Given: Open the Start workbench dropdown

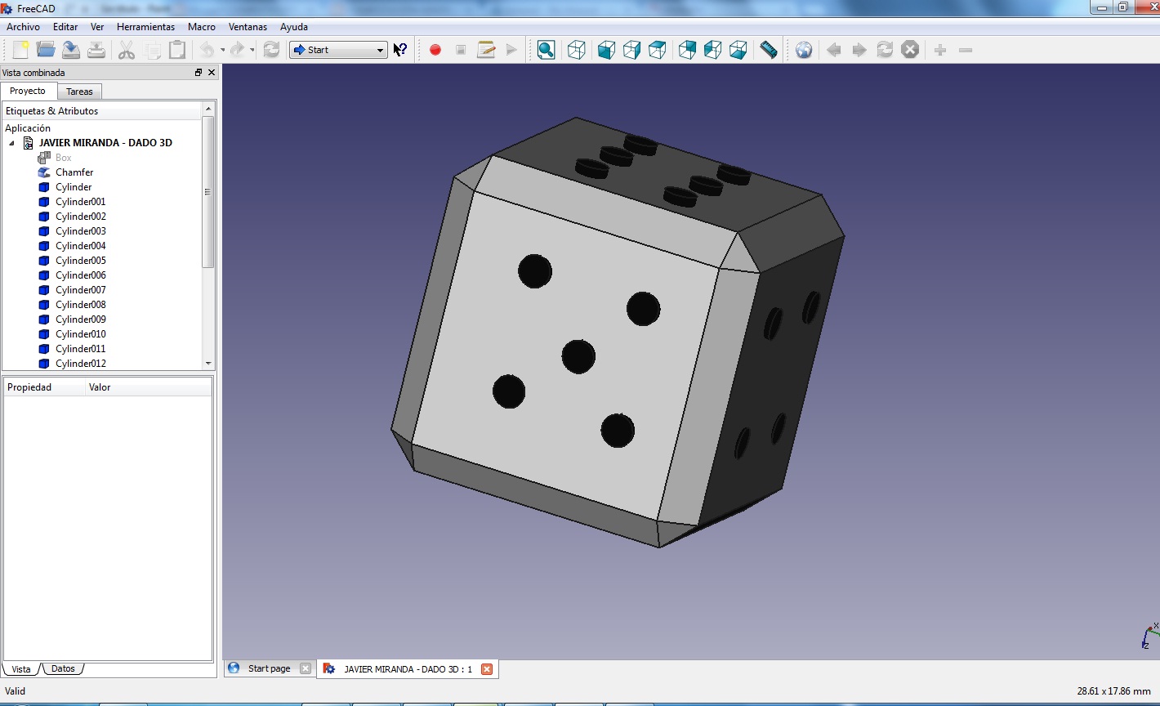Looking at the screenshot, I should [338, 50].
